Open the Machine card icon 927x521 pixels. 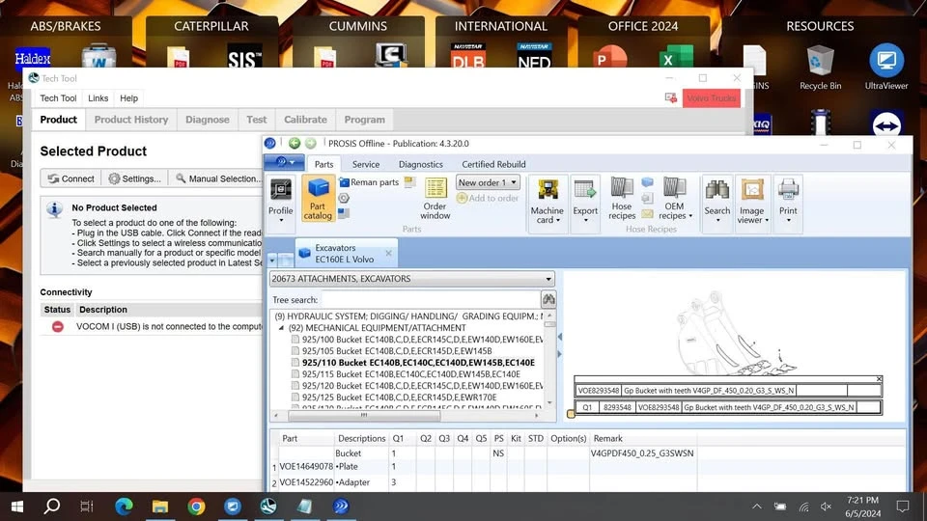pyautogui.click(x=547, y=202)
